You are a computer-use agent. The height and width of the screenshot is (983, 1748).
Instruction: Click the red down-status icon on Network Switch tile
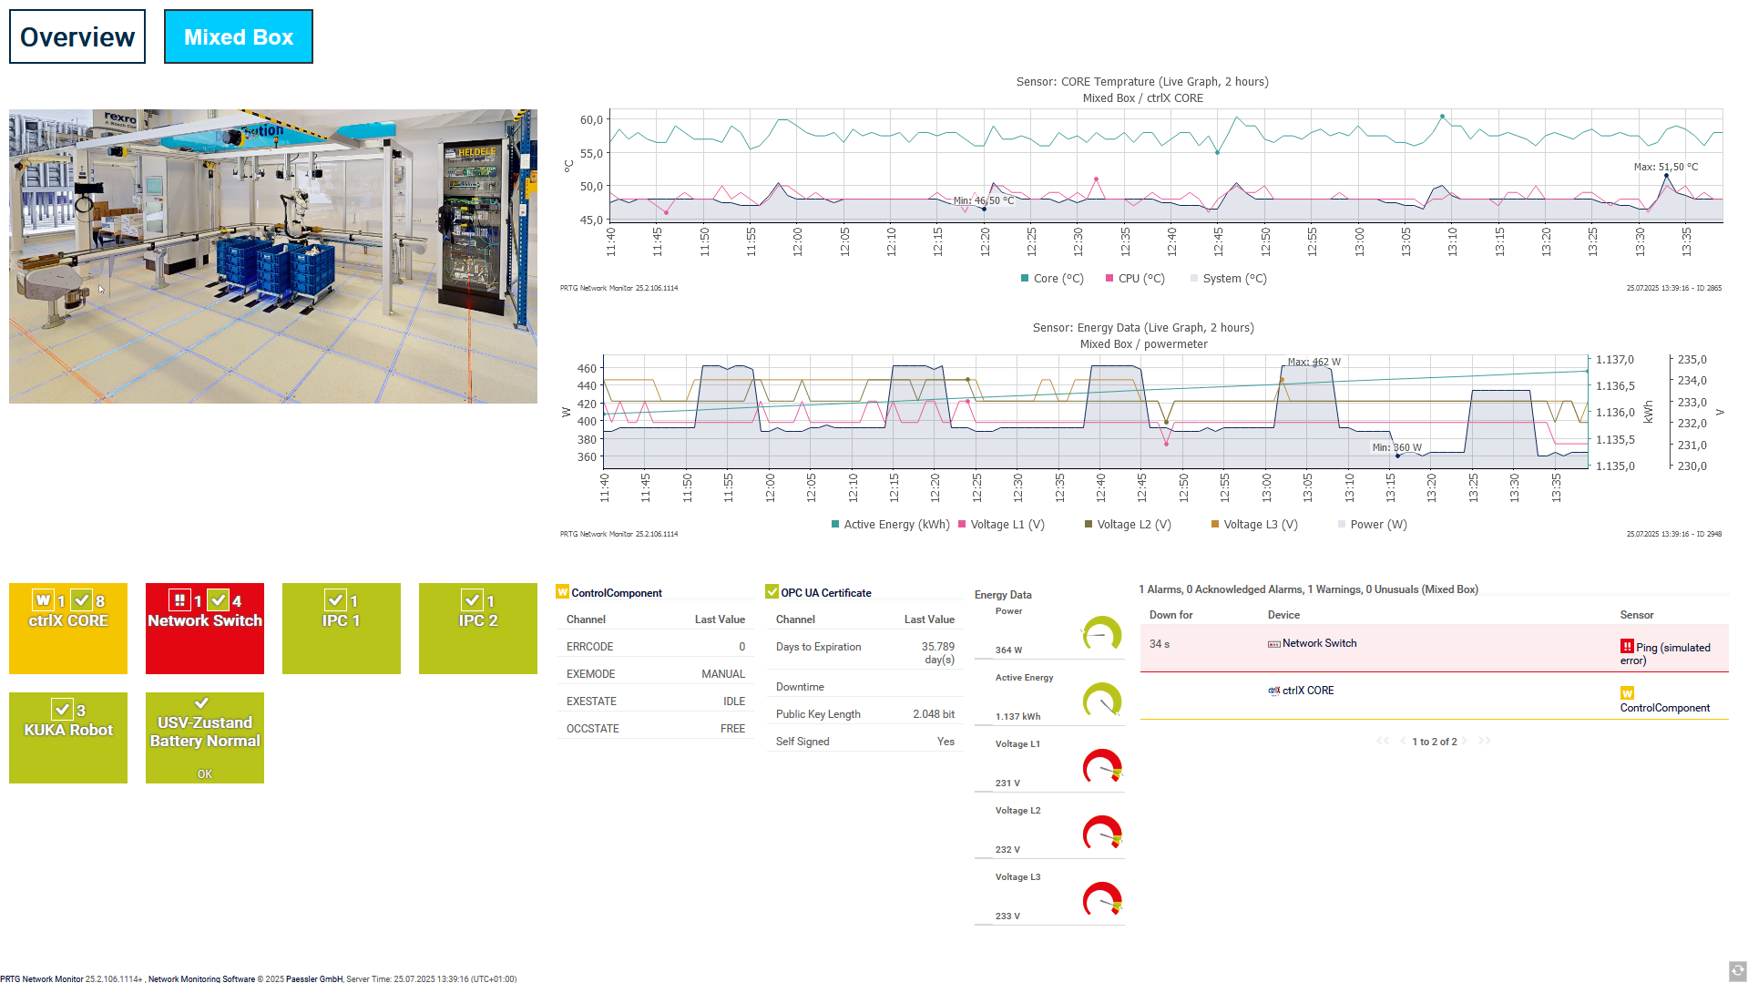click(x=179, y=600)
